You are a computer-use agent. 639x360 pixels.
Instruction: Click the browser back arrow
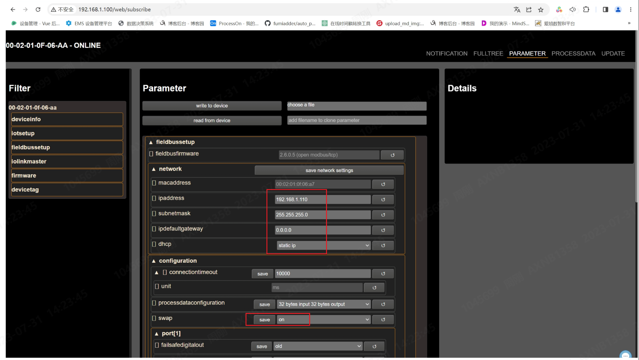(x=13, y=9)
